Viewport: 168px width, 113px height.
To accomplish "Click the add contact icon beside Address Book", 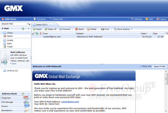I will pyautogui.click(x=23, y=94).
